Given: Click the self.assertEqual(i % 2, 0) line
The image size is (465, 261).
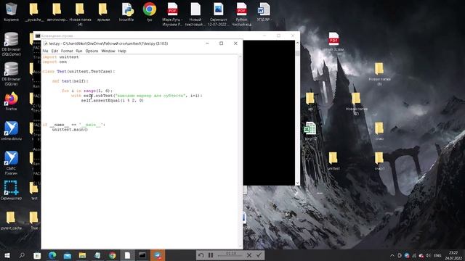Looking at the screenshot, I should (x=113, y=101).
